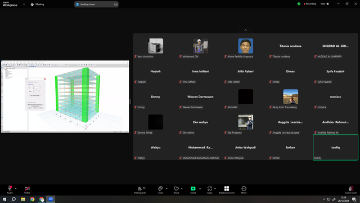360x203 pixels.
Task: Click the Muhammad Ra... participant tile
Action: [x=200, y=148]
